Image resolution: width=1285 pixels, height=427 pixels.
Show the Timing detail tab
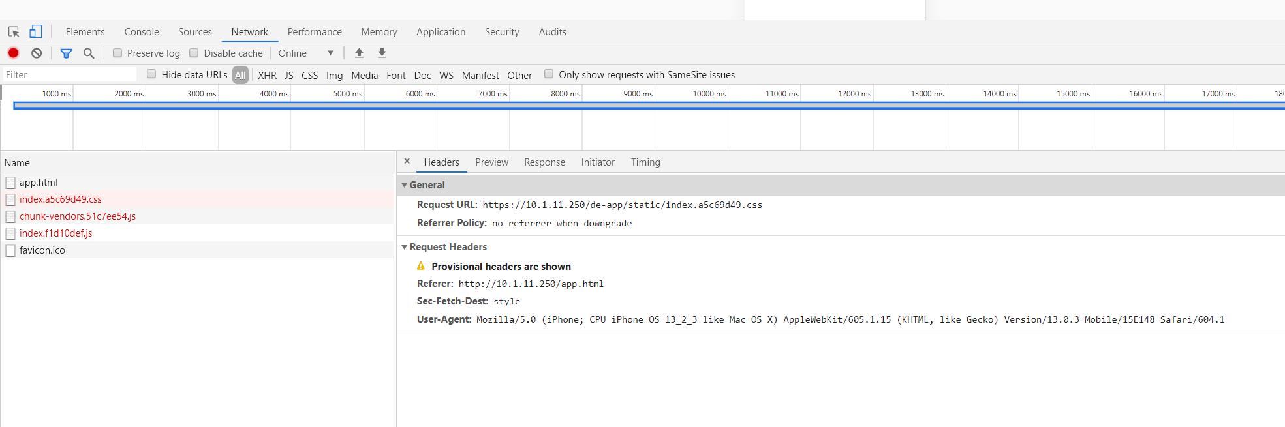pos(645,162)
